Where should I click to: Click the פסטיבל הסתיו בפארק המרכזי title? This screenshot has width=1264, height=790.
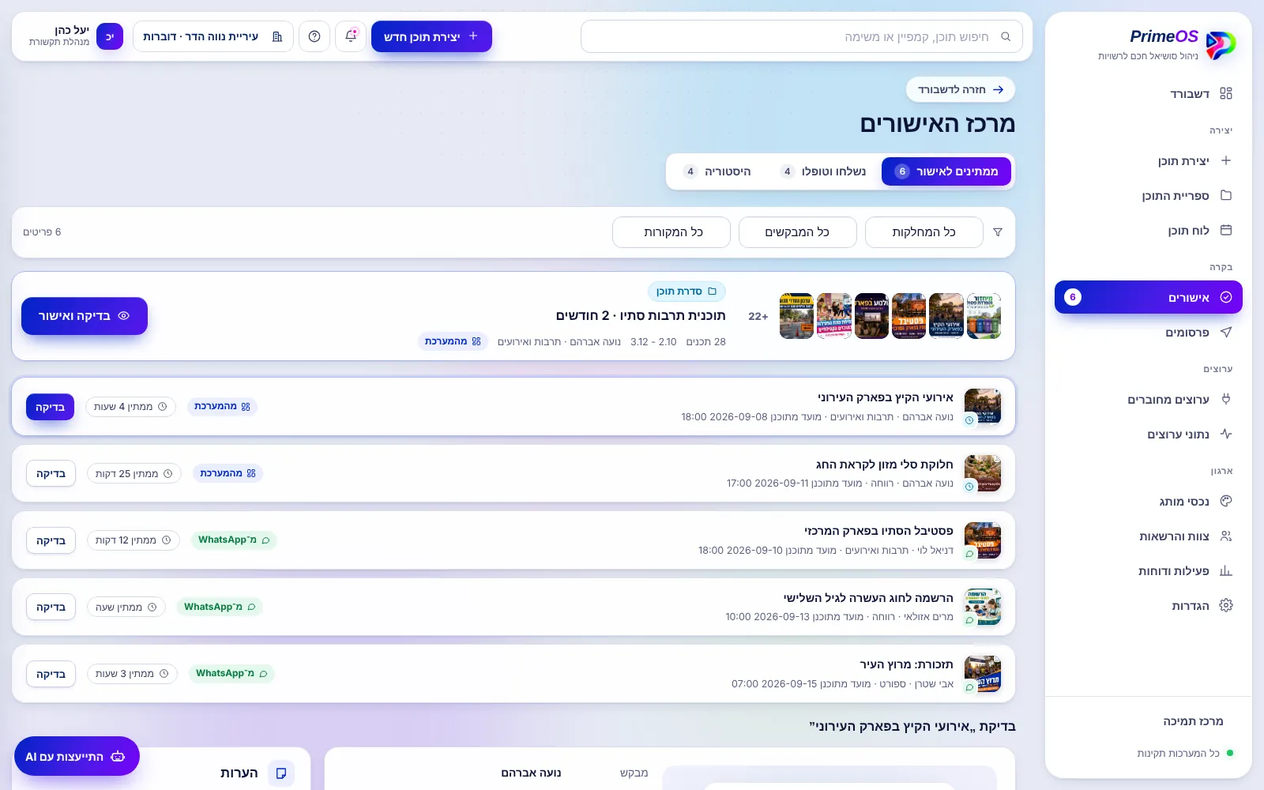tap(878, 531)
